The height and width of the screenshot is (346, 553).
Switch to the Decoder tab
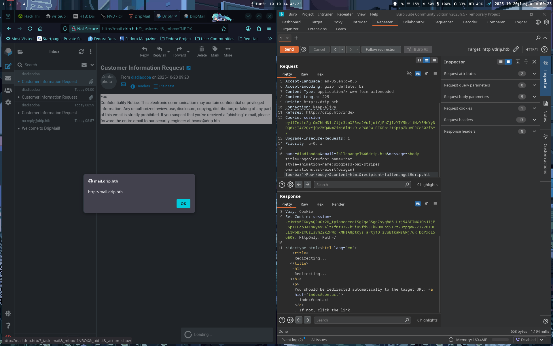[x=470, y=22]
